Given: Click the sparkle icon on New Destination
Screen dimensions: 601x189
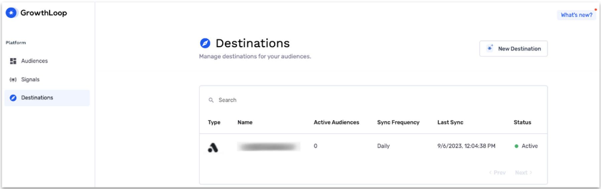Looking at the screenshot, I should coord(490,48).
